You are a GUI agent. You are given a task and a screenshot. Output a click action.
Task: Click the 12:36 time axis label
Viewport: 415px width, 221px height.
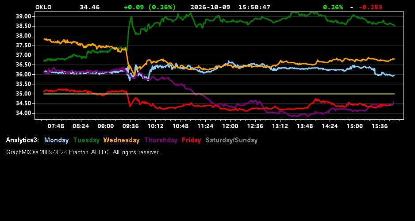[x=255, y=126]
